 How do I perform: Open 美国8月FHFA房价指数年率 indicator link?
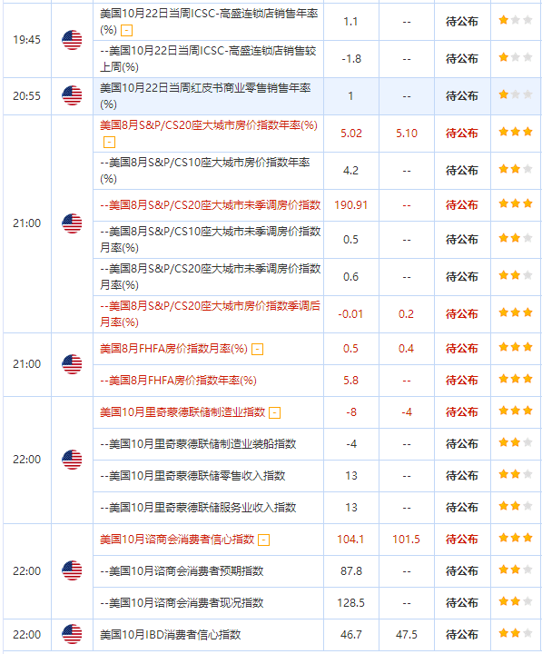[x=179, y=381]
